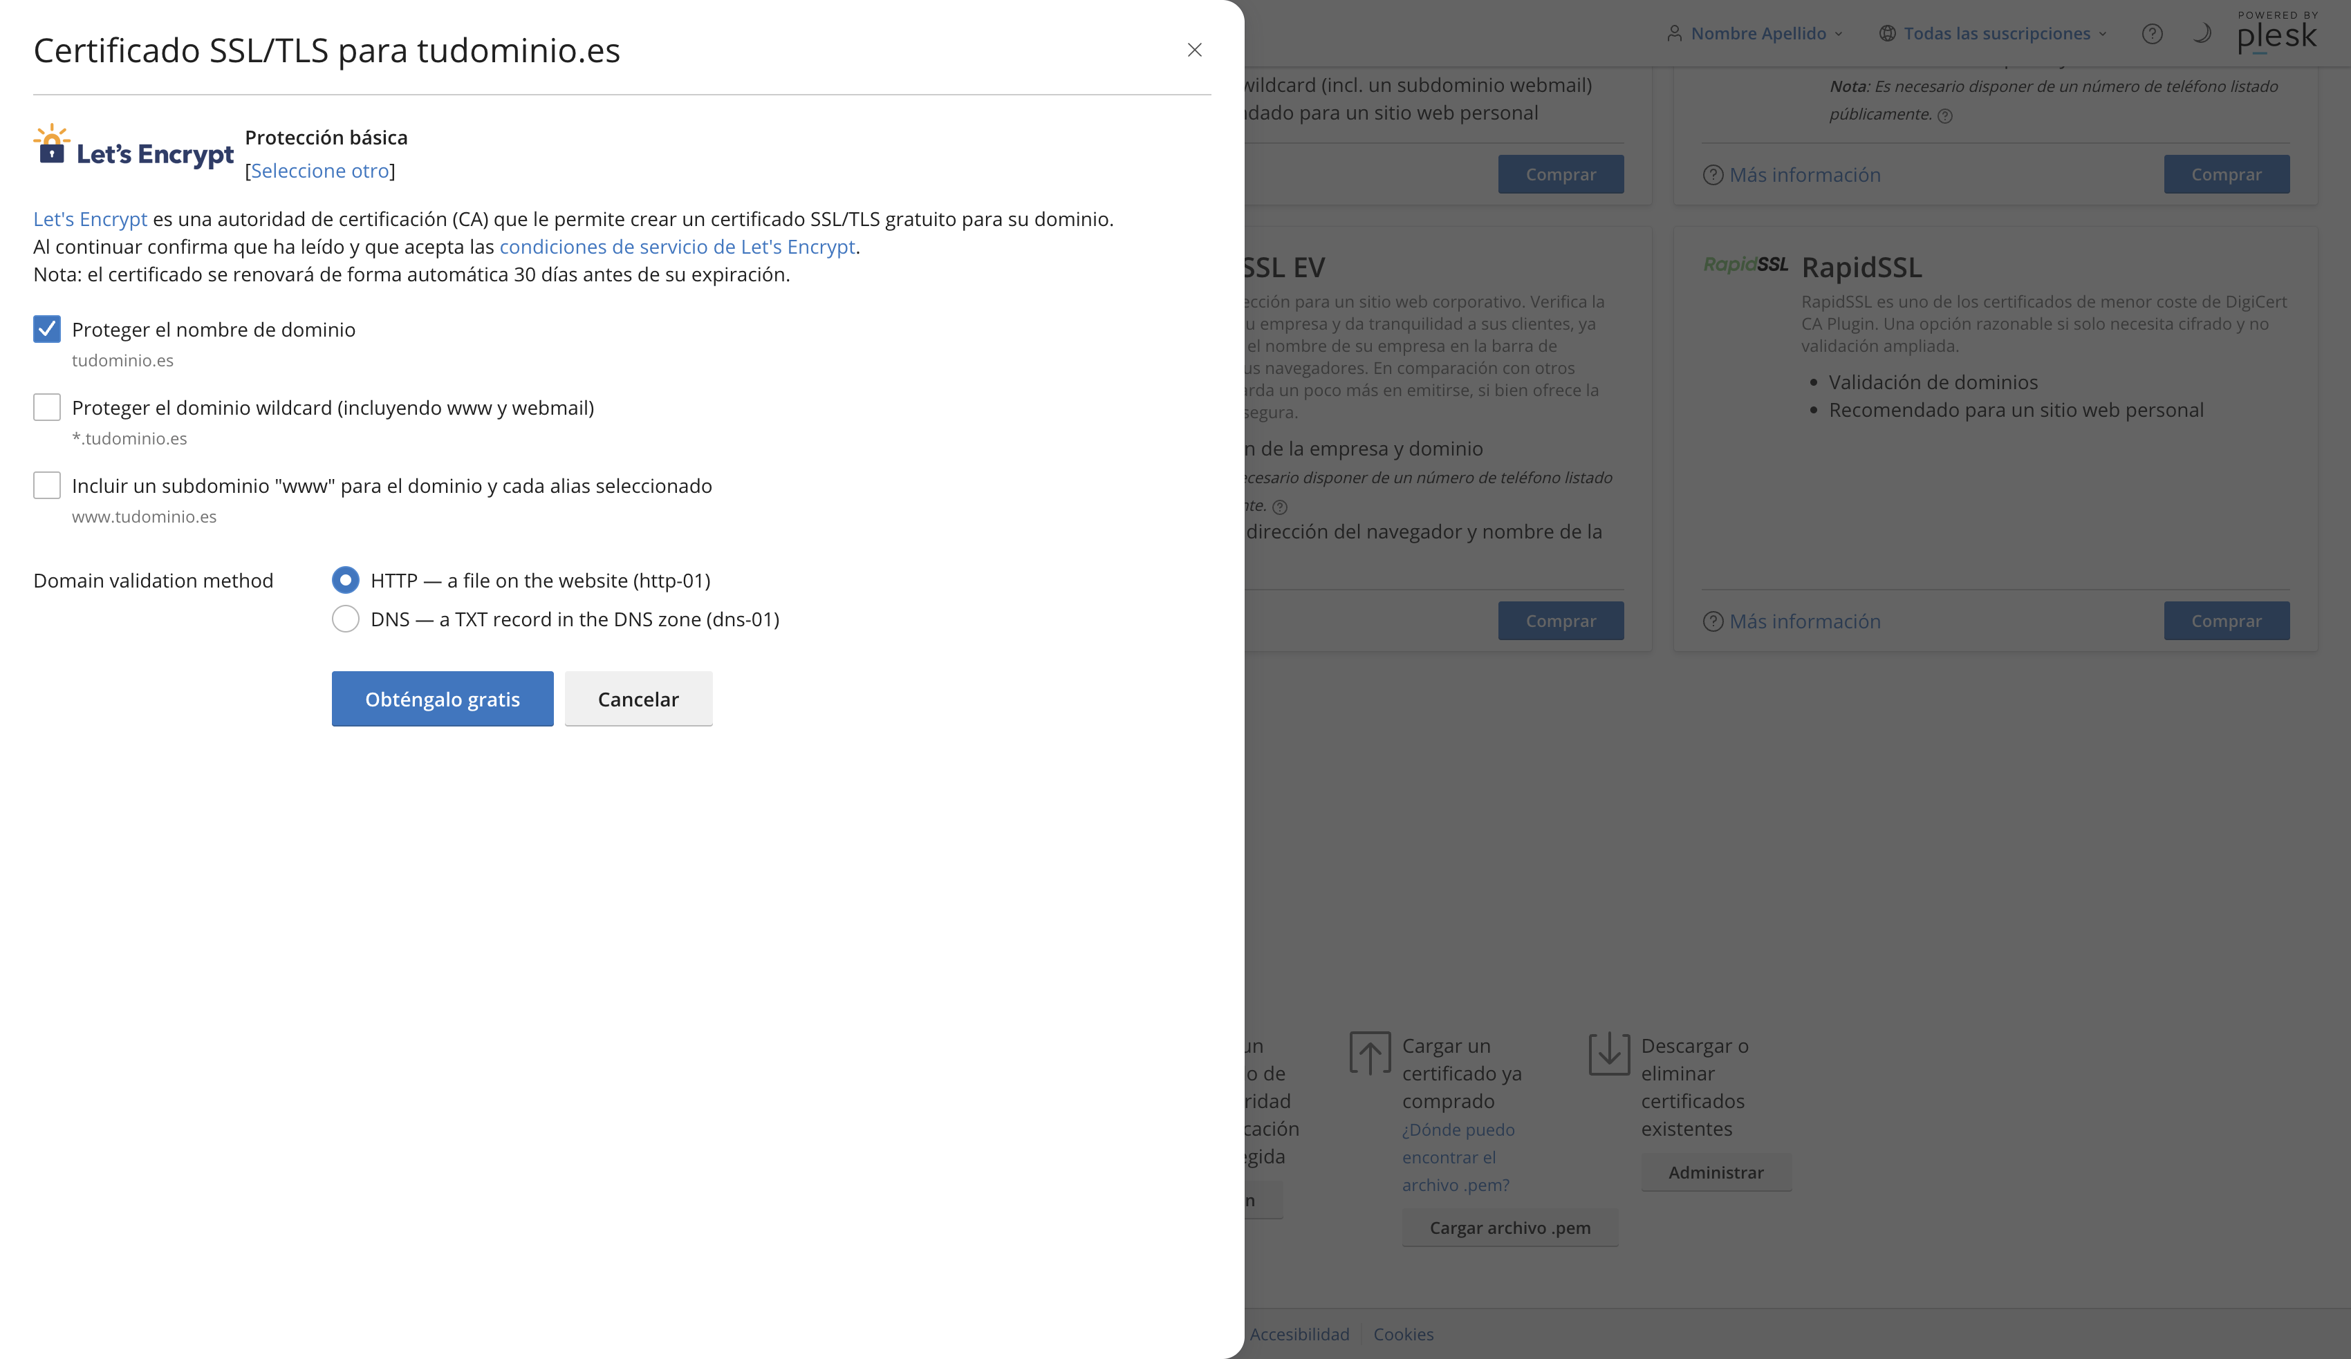The height and width of the screenshot is (1359, 2351).
Task: Expand Todas las suscripciones dropdown
Action: pyautogui.click(x=1992, y=34)
